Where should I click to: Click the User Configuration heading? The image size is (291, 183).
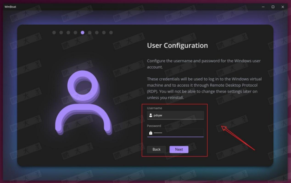pos(177,46)
